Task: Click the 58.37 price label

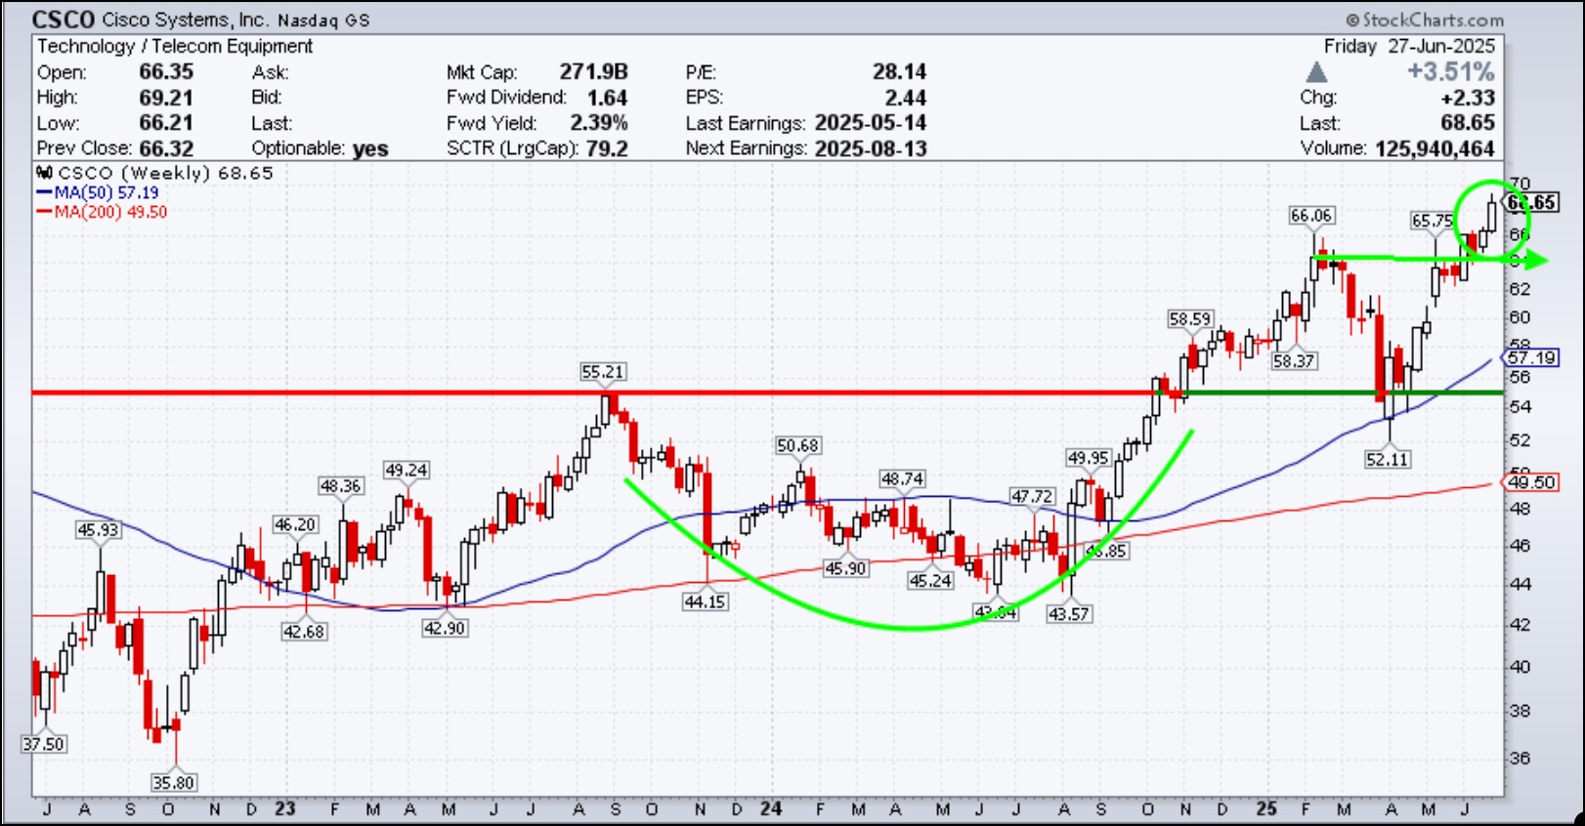Action: pyautogui.click(x=1293, y=361)
